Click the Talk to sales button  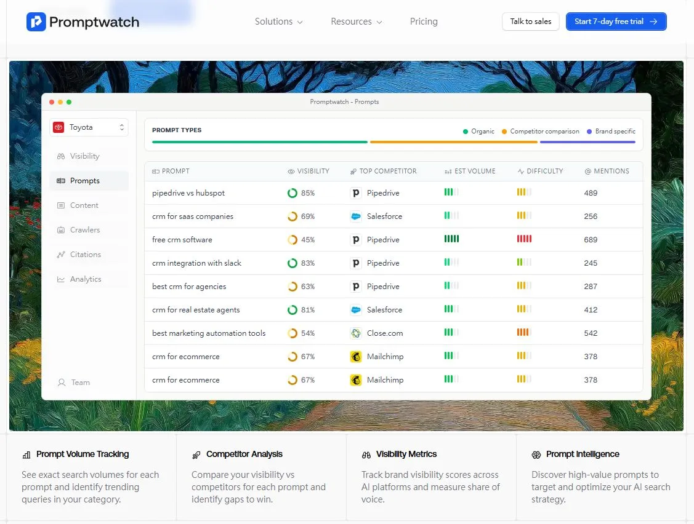pyautogui.click(x=530, y=22)
